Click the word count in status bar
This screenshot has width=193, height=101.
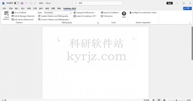4,100
